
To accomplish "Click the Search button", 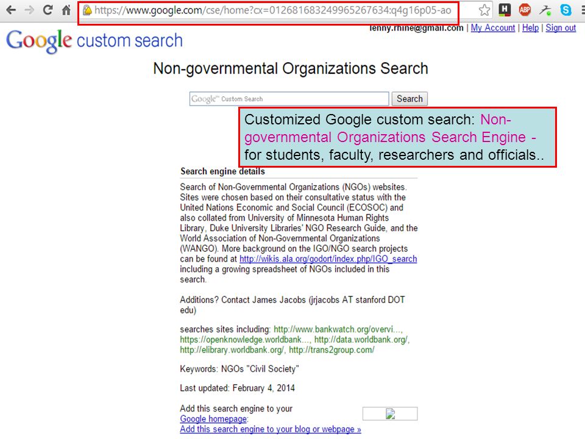I will (x=409, y=99).
